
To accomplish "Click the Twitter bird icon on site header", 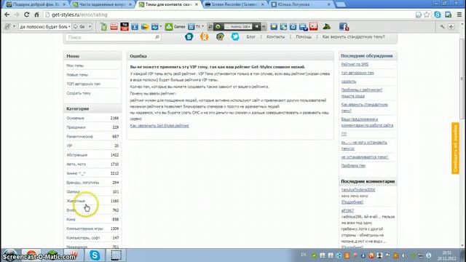I will pos(235,37).
